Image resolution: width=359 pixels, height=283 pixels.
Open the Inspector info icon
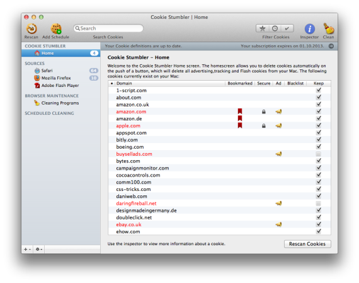click(309, 29)
